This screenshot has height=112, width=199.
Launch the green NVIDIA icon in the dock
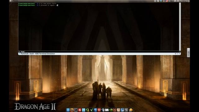tap(111, 110)
